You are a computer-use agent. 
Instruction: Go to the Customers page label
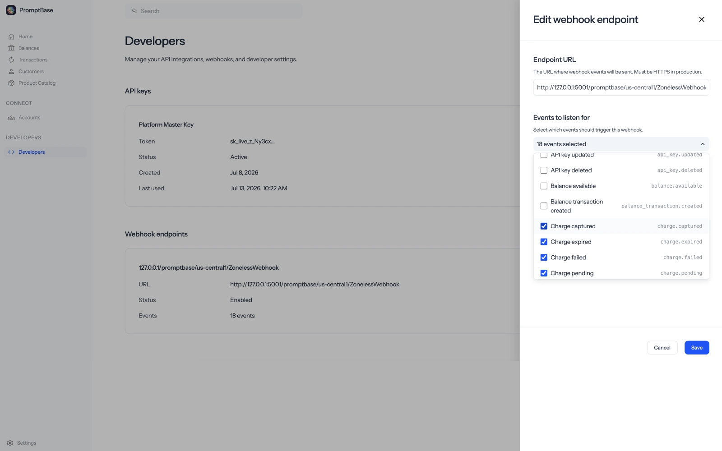[x=31, y=71]
